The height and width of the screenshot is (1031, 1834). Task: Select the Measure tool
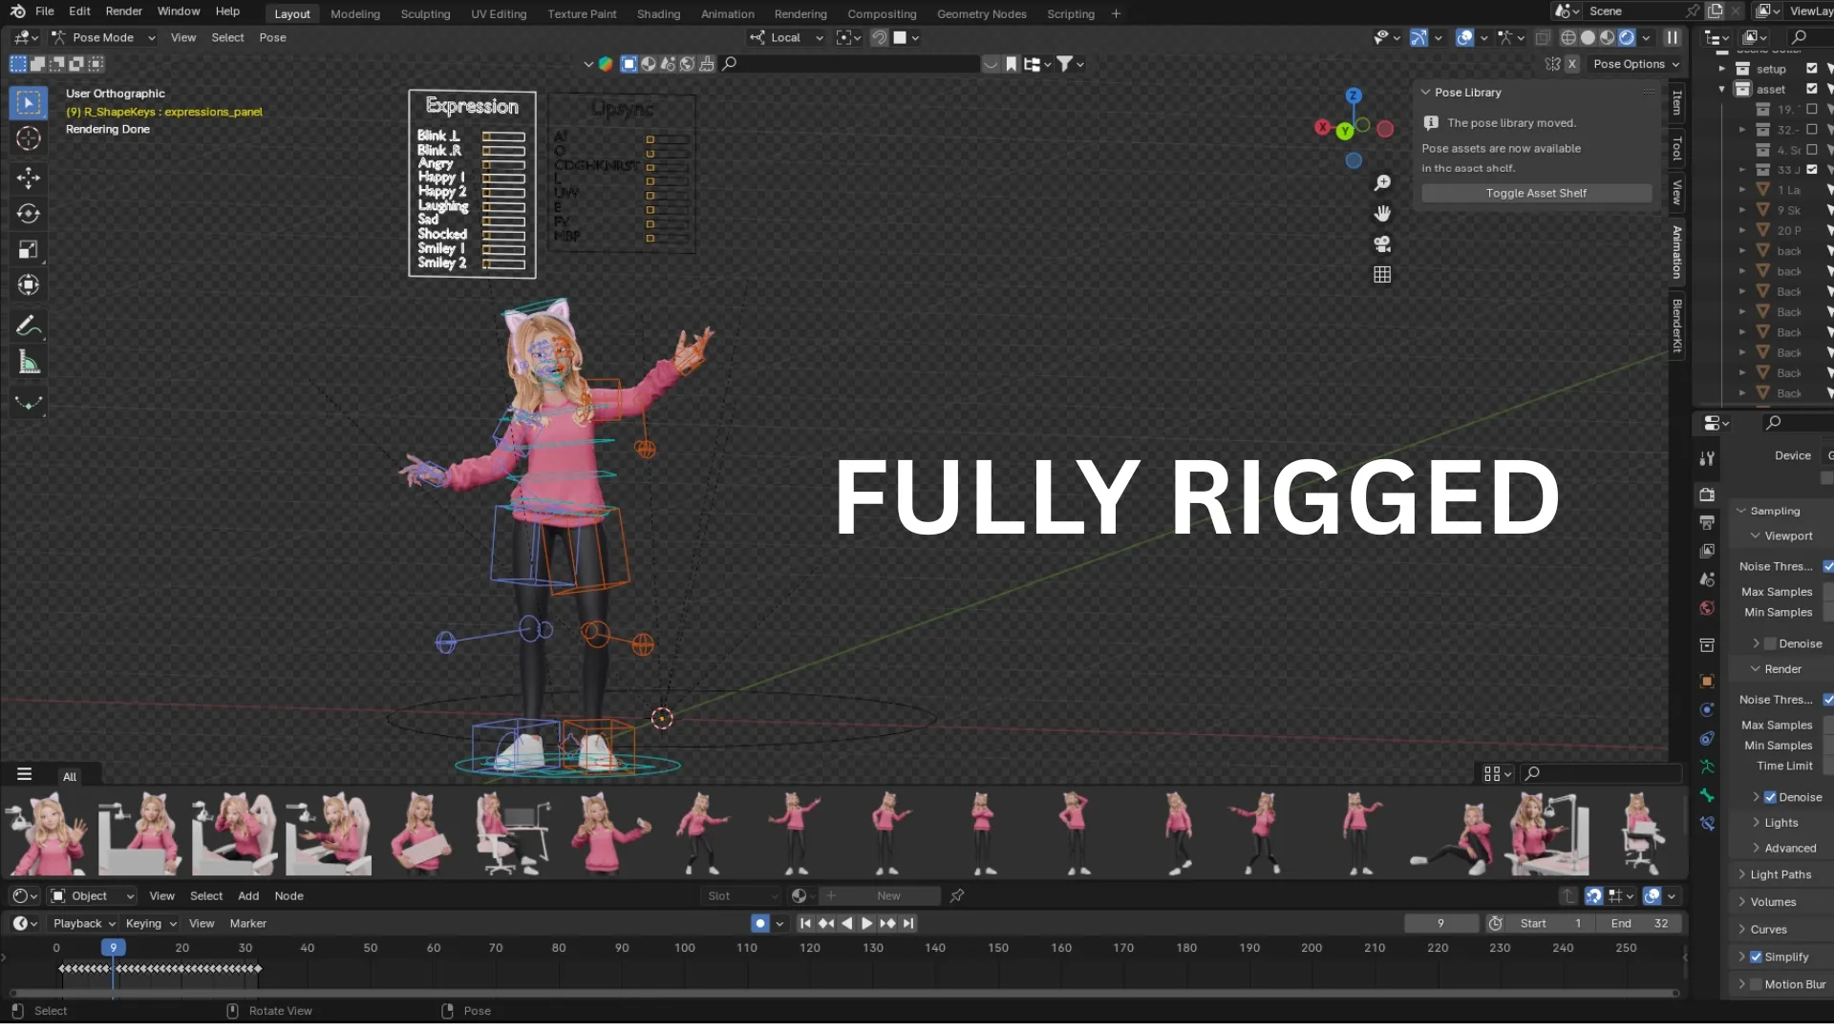28,363
